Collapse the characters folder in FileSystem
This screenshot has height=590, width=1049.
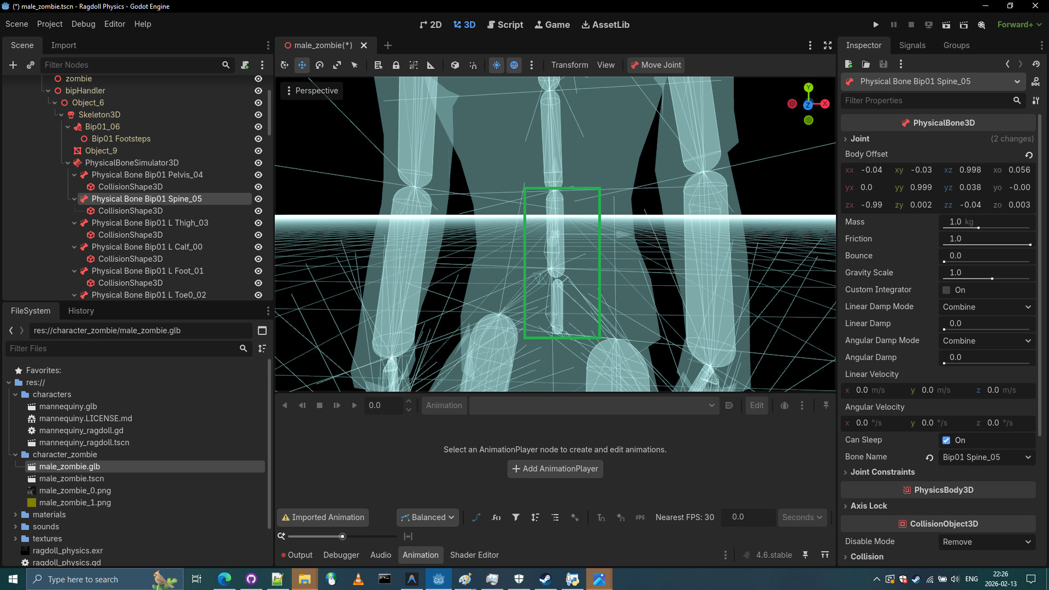pos(16,394)
